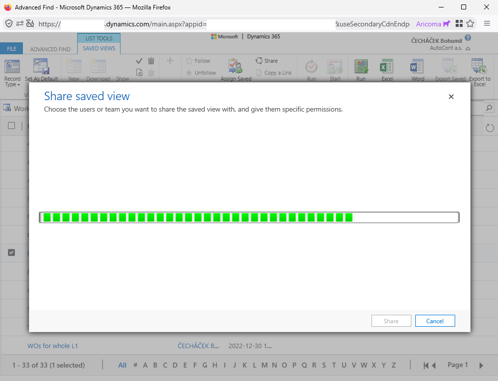Close the Share saved view dialog
498x381 pixels.
[x=451, y=97]
